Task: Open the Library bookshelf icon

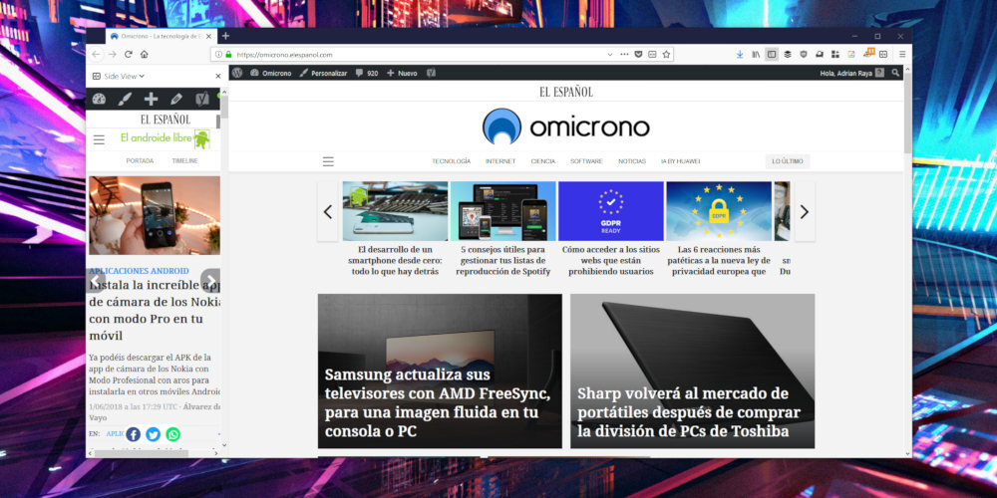Action: point(756,55)
